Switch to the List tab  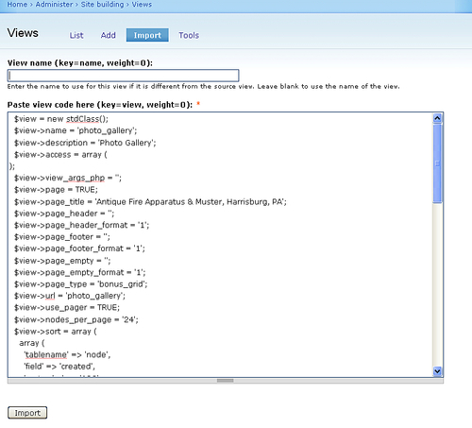(76, 35)
